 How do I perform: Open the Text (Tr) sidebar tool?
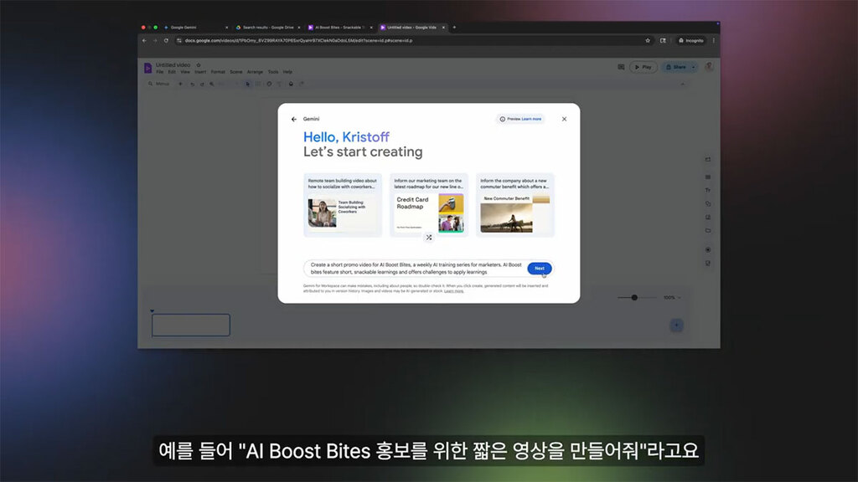708,190
